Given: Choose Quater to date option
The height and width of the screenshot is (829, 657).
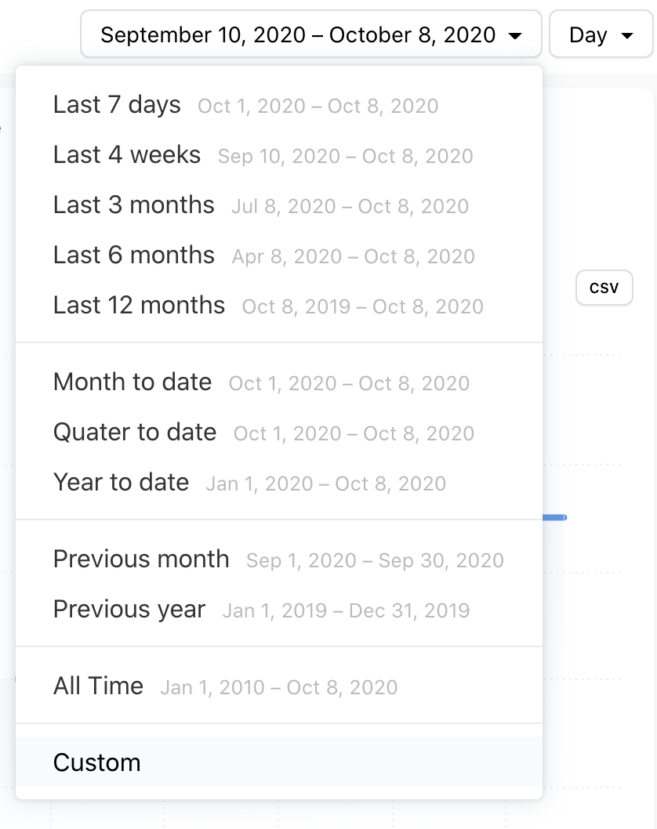Looking at the screenshot, I should 135,433.
